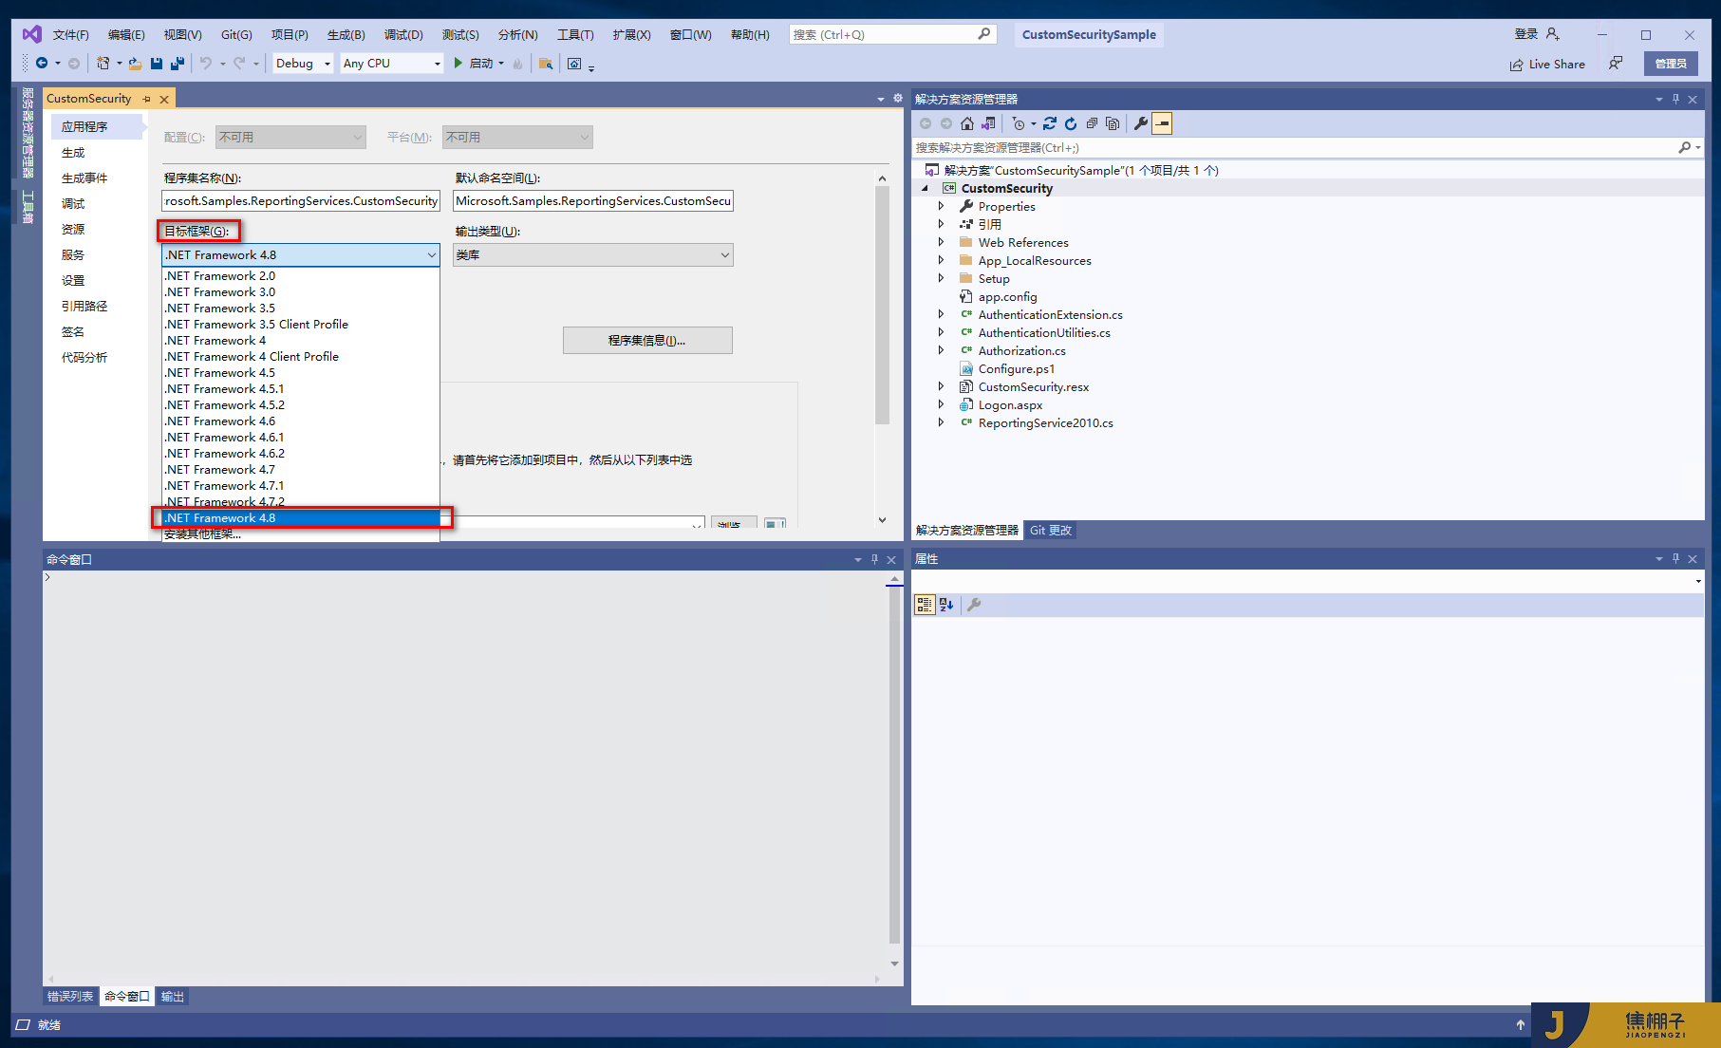This screenshot has width=1721, height=1048.
Task: Open the 调试(D) menu
Action: [x=403, y=35]
